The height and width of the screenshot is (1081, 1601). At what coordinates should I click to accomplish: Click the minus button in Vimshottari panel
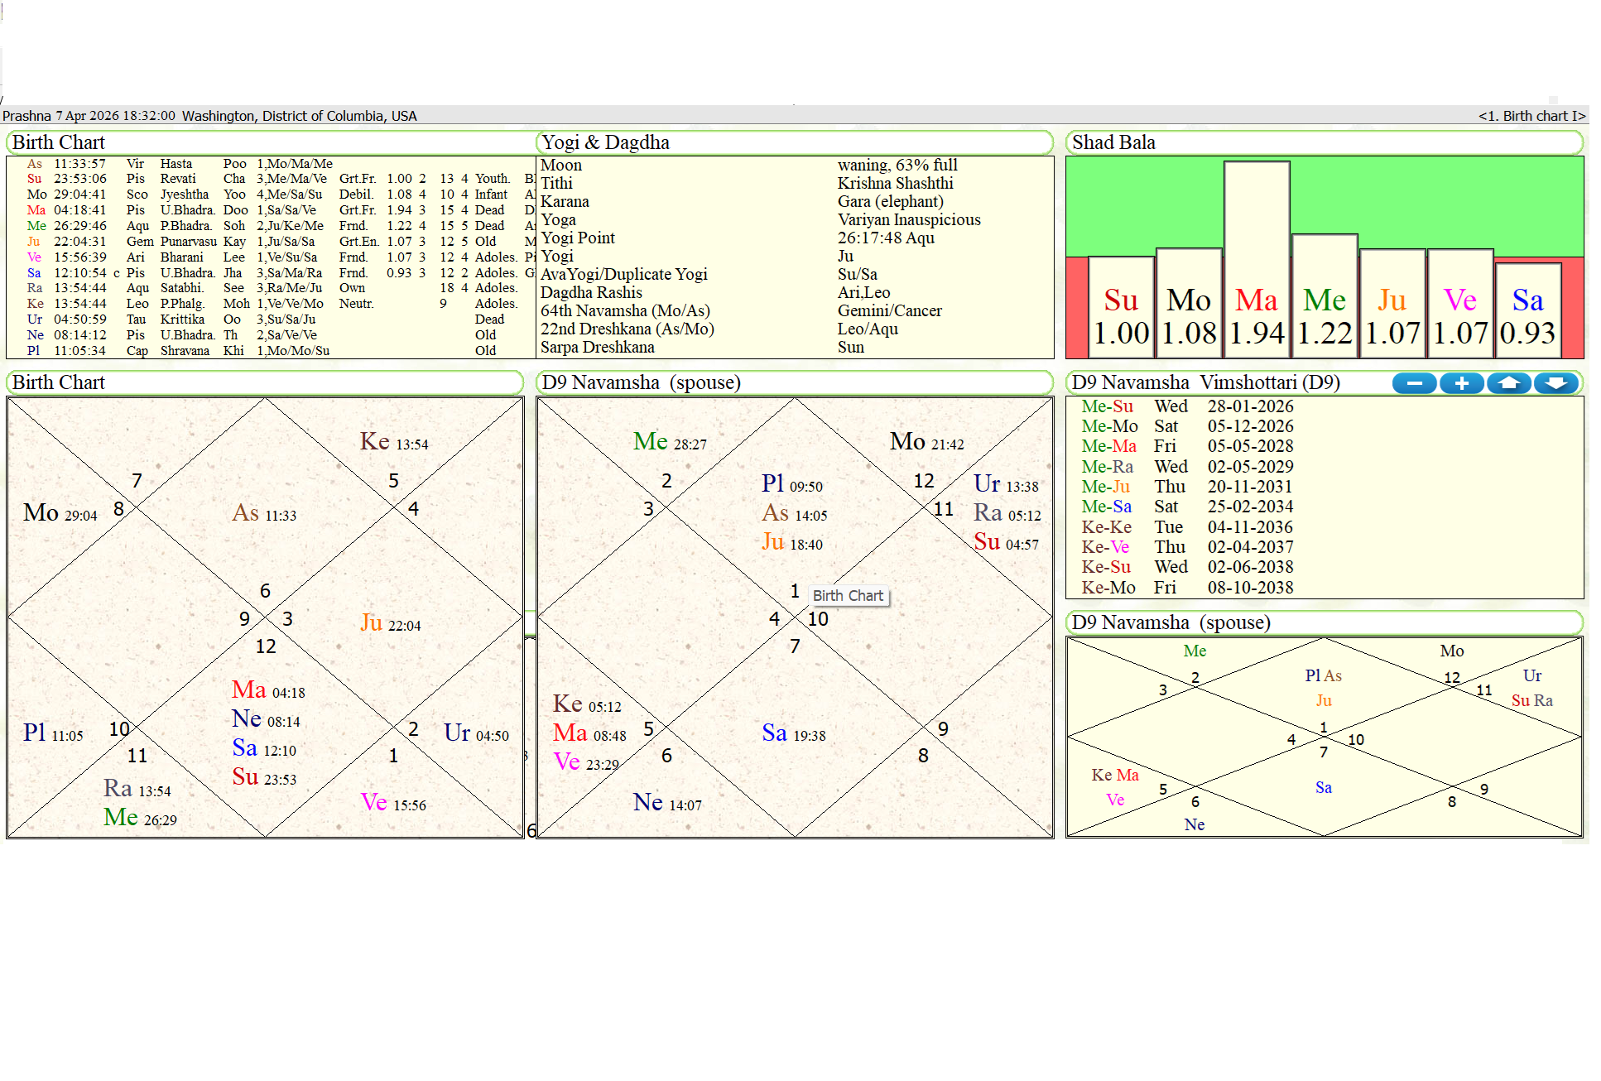pos(1414,383)
